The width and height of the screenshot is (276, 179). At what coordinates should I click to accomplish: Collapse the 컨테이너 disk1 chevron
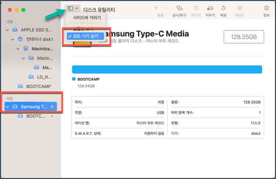tap(13, 39)
